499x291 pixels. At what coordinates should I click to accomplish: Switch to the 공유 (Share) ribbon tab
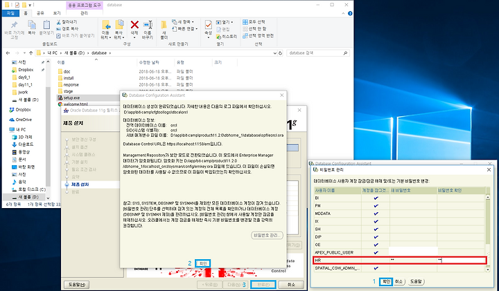(x=40, y=13)
